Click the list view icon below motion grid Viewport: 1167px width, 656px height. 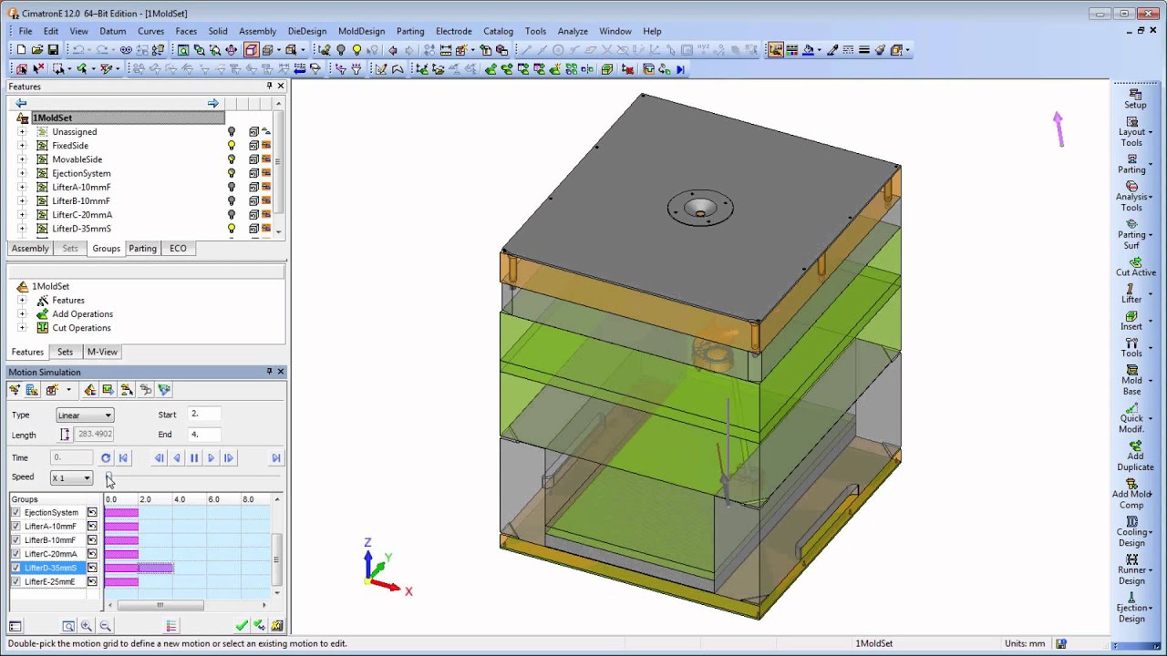click(x=170, y=626)
